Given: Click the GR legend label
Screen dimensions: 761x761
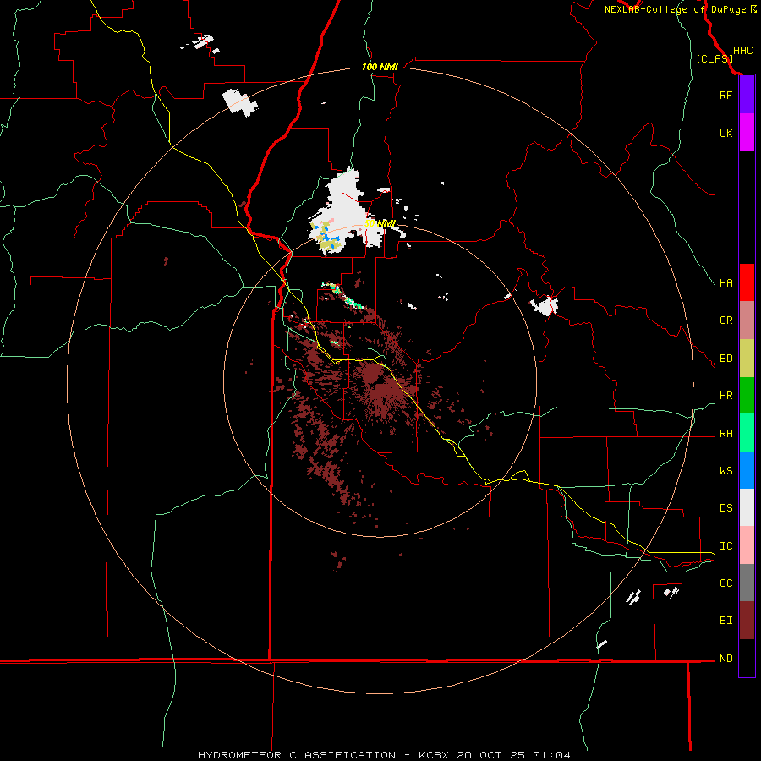Looking at the screenshot, I should point(725,320).
